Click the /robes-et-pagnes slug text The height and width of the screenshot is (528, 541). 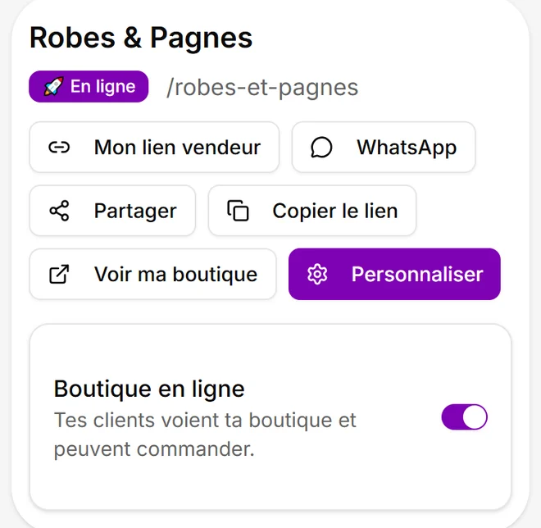[262, 88]
